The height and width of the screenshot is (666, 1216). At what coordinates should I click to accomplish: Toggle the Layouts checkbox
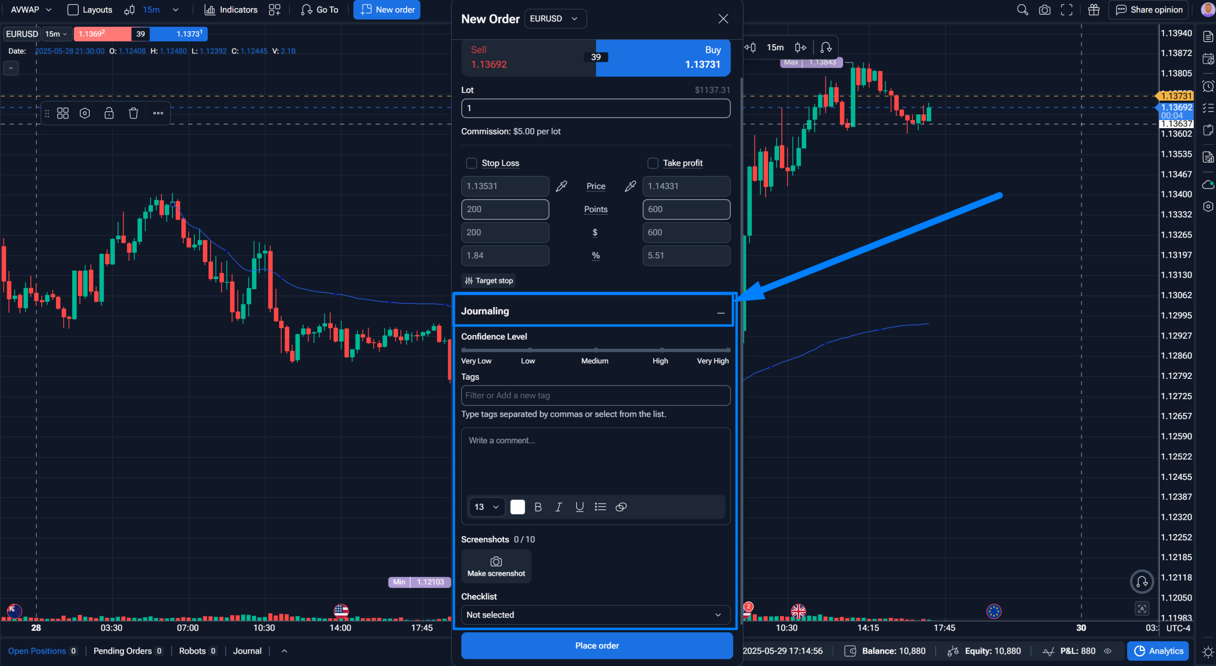(73, 9)
